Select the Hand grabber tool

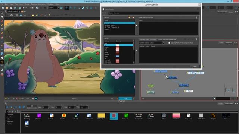(x=2, y=58)
